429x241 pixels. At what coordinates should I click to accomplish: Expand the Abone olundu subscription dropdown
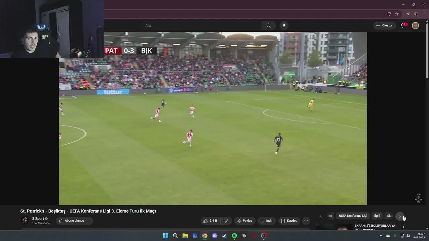[74, 221]
